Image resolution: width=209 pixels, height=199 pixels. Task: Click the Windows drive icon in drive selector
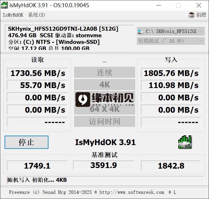(x=141, y=32)
